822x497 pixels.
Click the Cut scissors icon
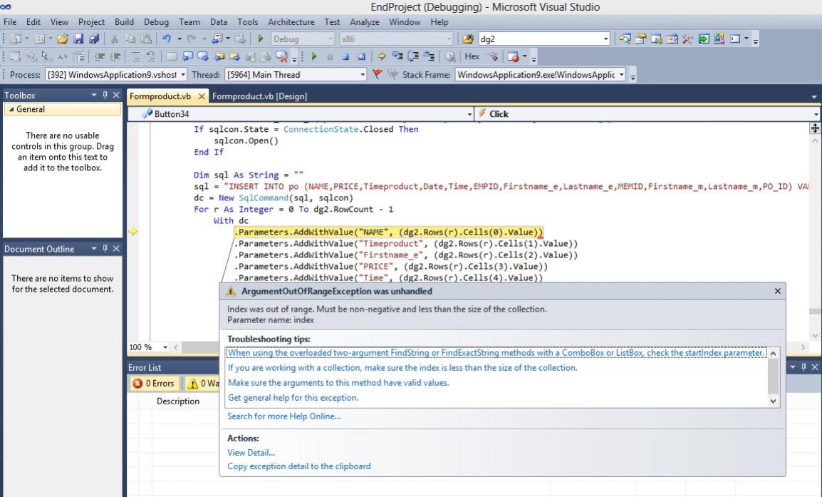coord(115,39)
